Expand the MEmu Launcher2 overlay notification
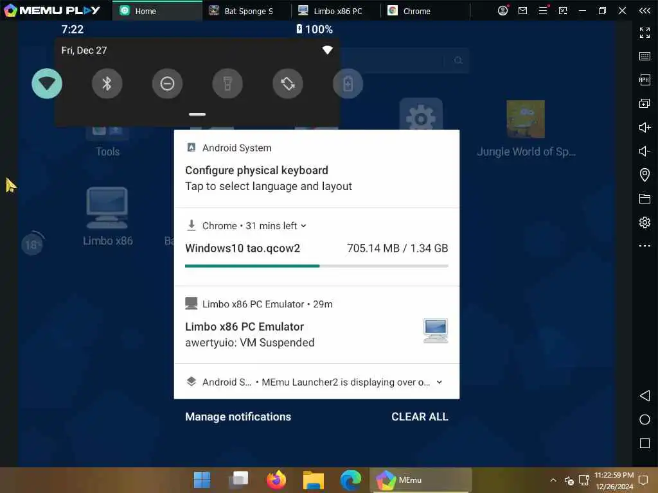The image size is (658, 493). coord(440,383)
